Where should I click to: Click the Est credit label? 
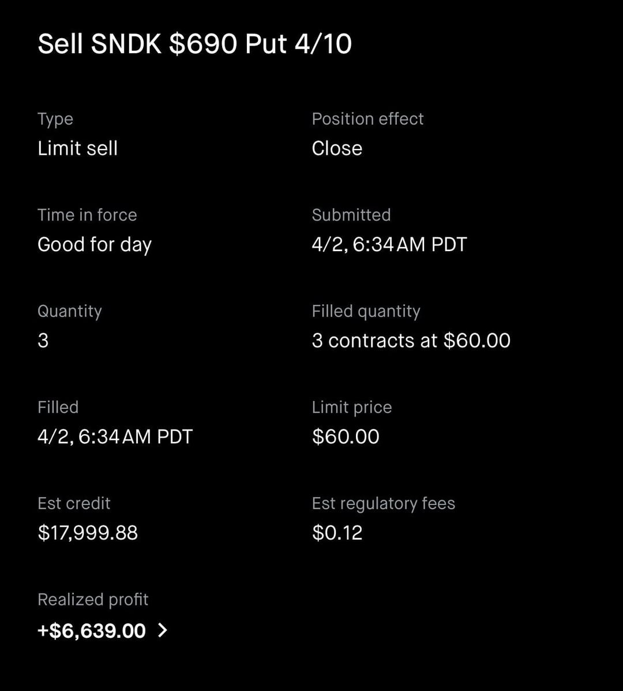[74, 503]
